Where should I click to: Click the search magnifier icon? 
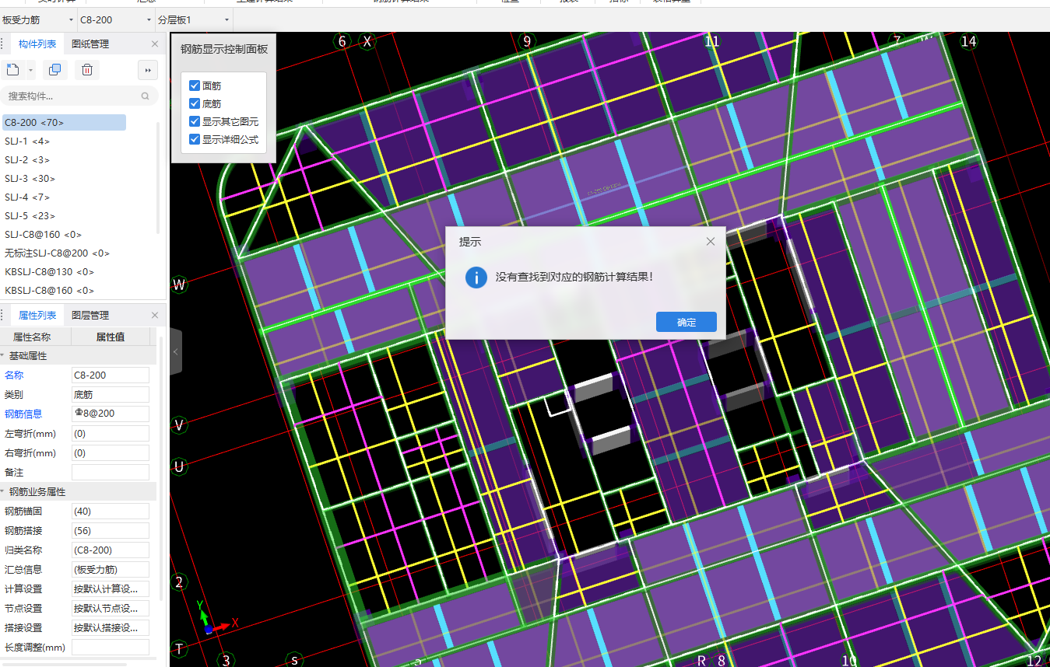click(146, 96)
